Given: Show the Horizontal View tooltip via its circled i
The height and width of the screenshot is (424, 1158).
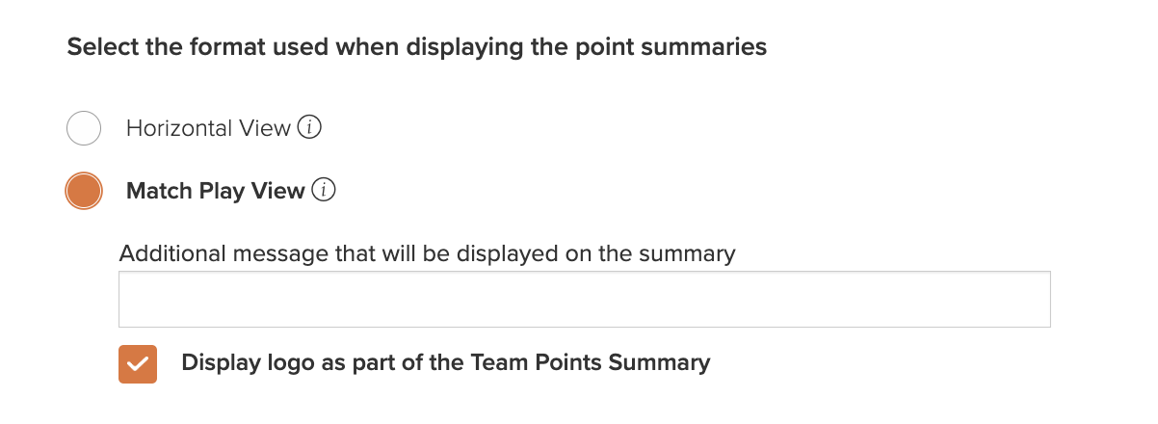Looking at the screenshot, I should point(308,128).
